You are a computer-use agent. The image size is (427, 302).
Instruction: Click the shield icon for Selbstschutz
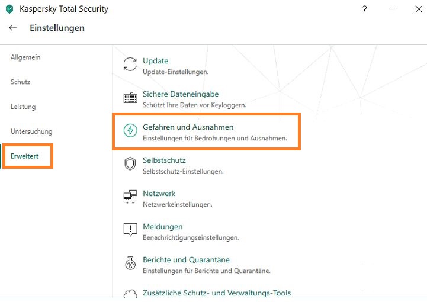(130, 163)
